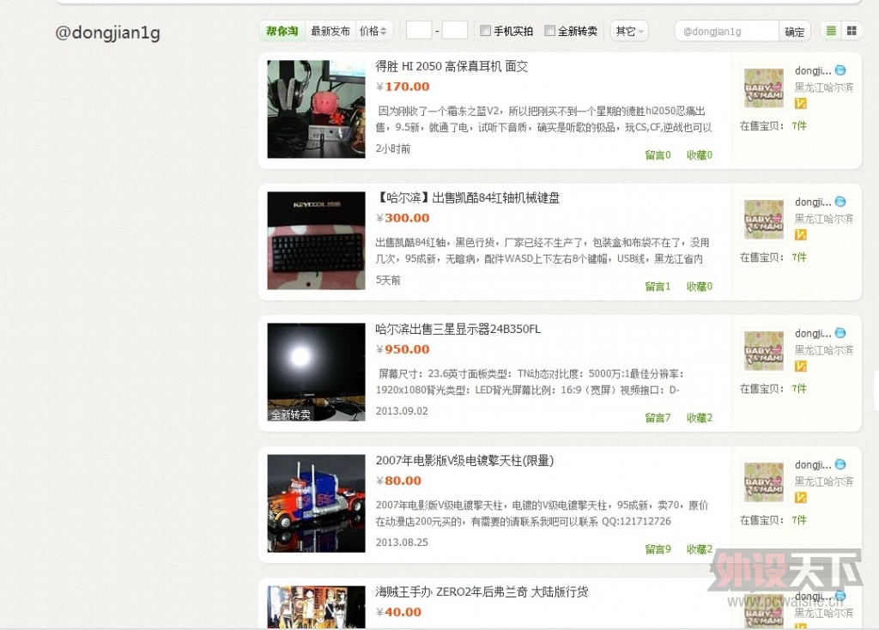Click 7件 items count on monitor listing
Image resolution: width=879 pixels, height=630 pixels.
(x=799, y=389)
